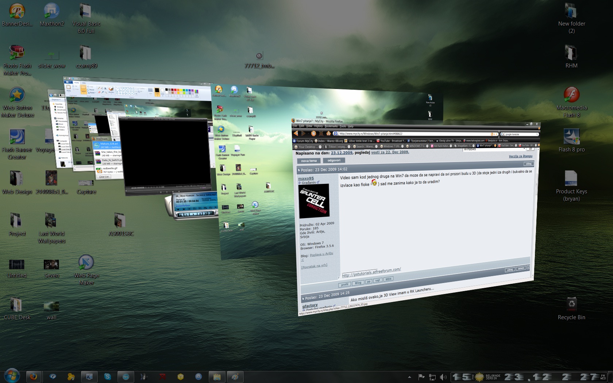Open the Forum MyCity bookmark
Viewport: 613px width, 383px height.
(303, 141)
